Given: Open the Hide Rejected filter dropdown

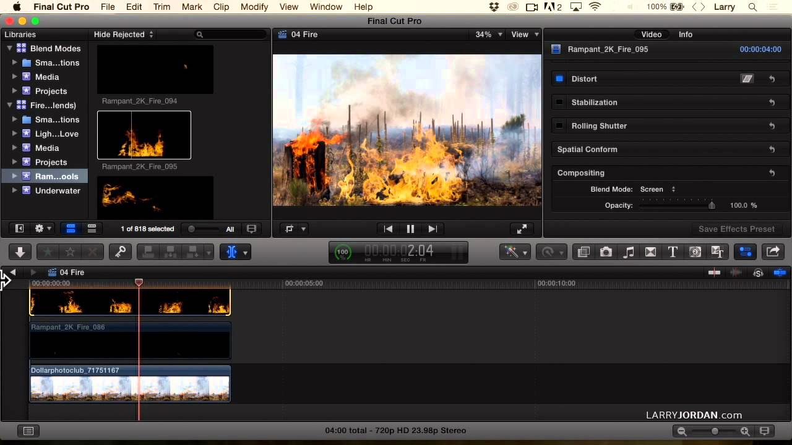Looking at the screenshot, I should point(124,35).
